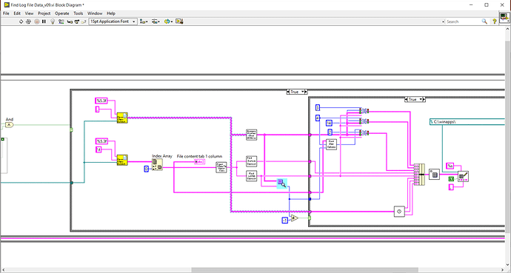Click the lower %5.3f format string constant
This screenshot has height=273, width=511.
click(x=101, y=141)
